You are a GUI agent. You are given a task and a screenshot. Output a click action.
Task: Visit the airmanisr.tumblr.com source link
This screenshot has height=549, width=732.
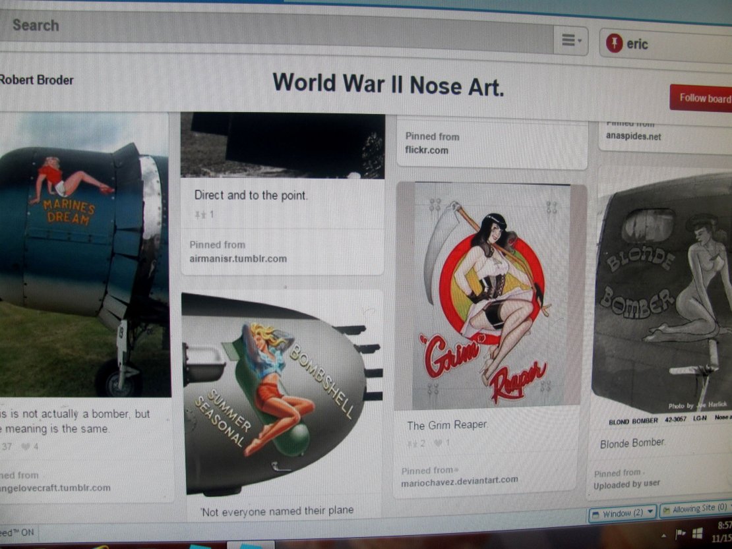pyautogui.click(x=238, y=258)
